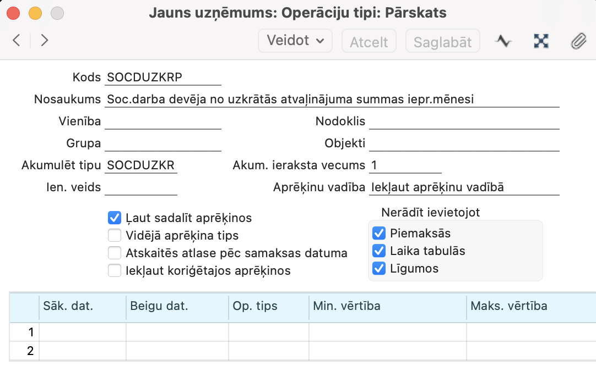Untick the Laika tabulās checkbox
This screenshot has width=596, height=377.
pos(379,251)
